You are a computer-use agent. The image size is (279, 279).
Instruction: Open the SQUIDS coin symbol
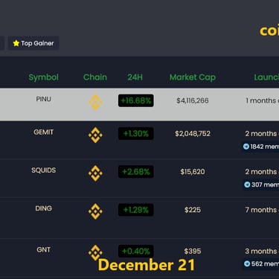[44, 170]
